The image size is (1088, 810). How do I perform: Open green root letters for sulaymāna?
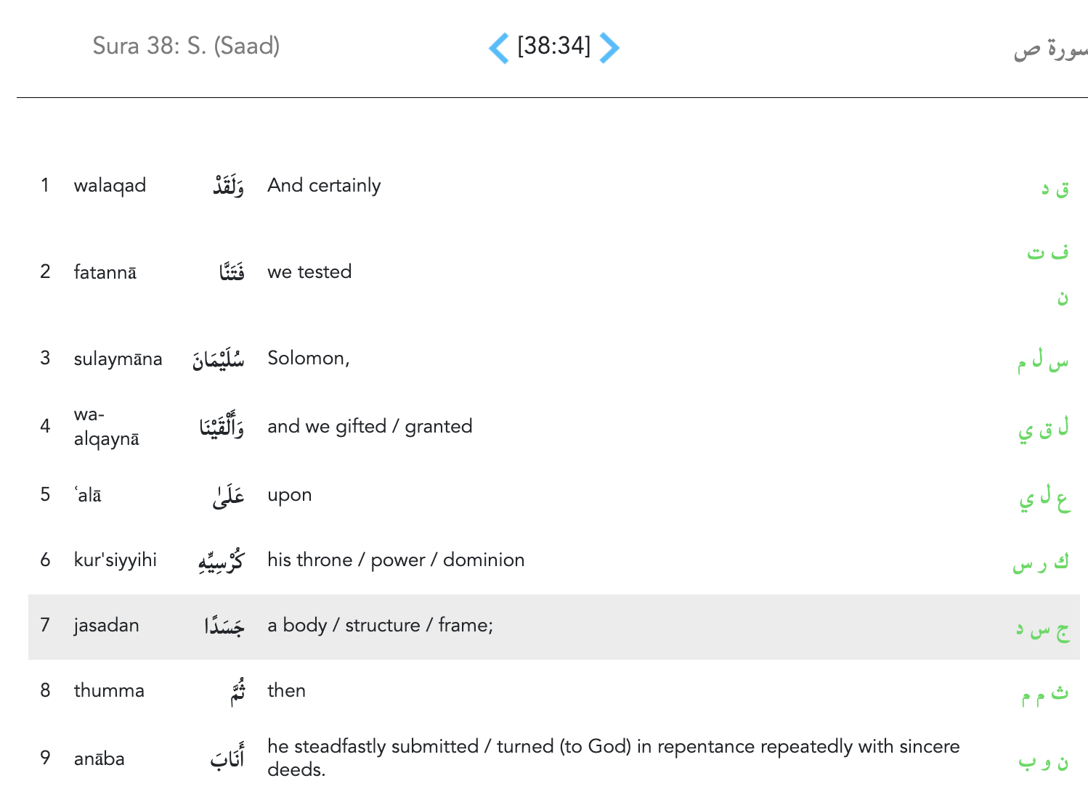coord(1043,361)
